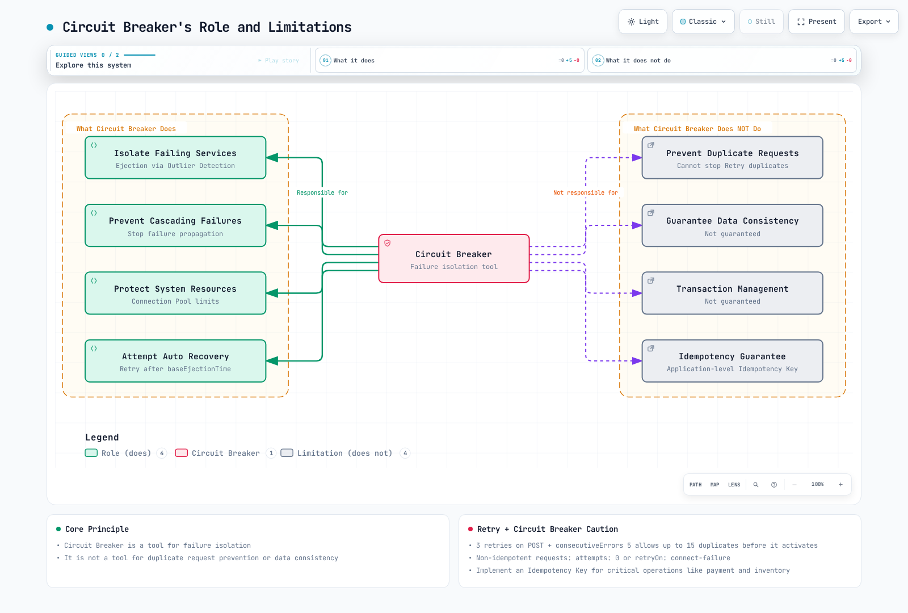
Task: Click the What Circuit Breaker Does group label
Action: tap(126, 129)
